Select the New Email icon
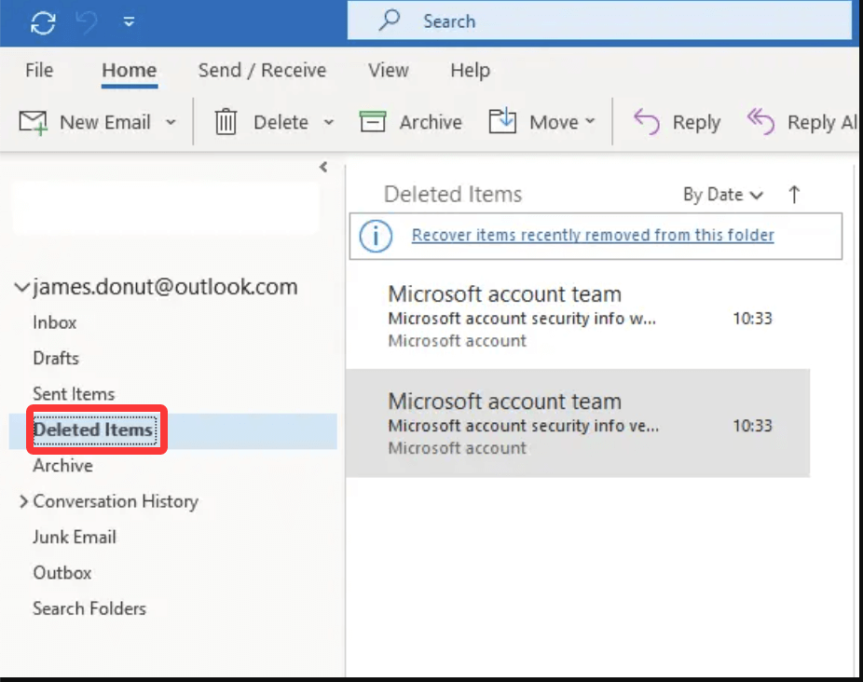 [x=31, y=121]
